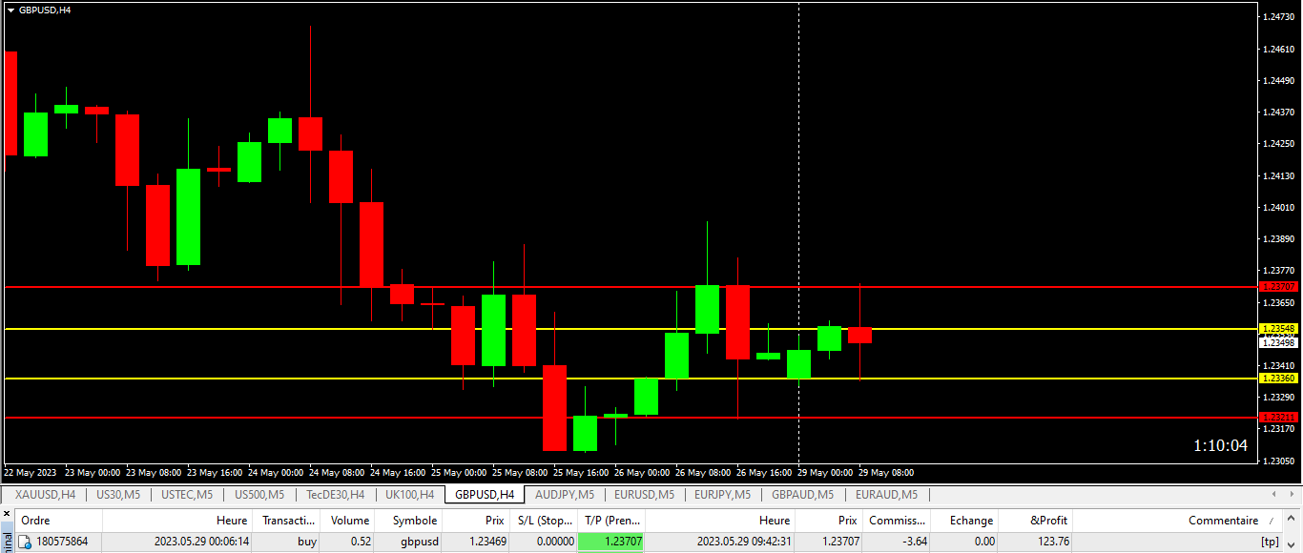The height and width of the screenshot is (553, 1303).
Task: Click the T/P (Pren... column header
Action: point(611,521)
